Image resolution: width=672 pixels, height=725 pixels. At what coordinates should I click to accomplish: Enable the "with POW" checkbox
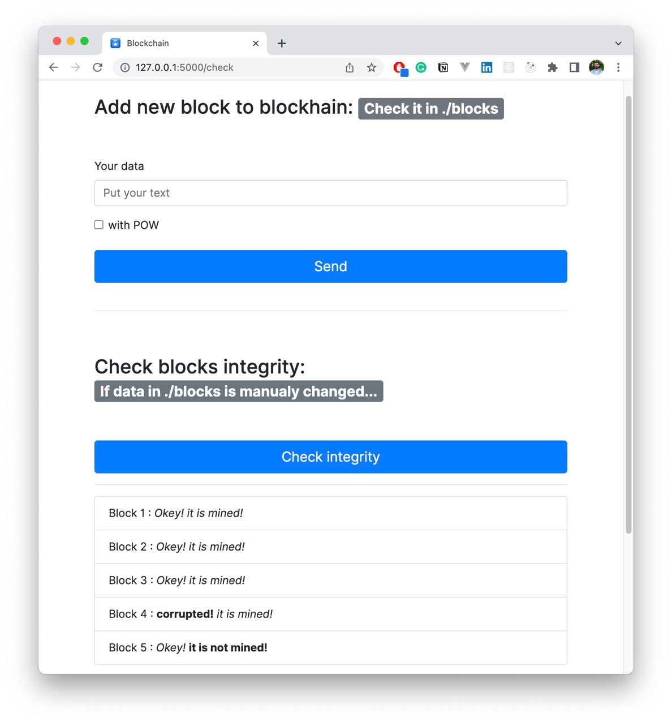tap(99, 225)
